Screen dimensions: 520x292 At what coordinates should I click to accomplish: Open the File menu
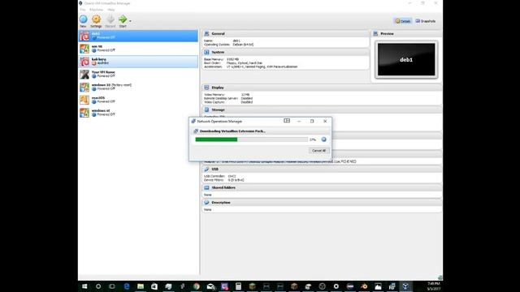coord(83,10)
